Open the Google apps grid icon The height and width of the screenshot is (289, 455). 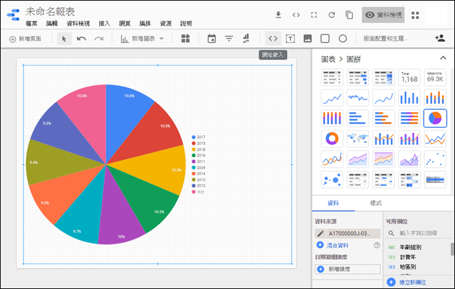(x=415, y=15)
